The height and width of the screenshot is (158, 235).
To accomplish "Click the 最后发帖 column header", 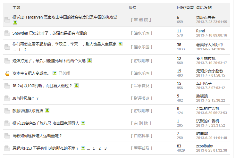I will (x=204, y=7).
